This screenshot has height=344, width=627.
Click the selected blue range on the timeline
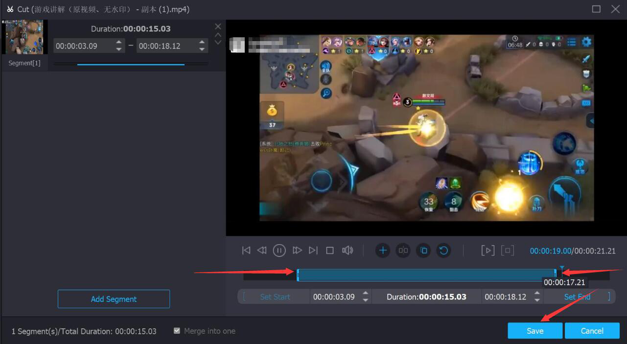click(x=426, y=275)
